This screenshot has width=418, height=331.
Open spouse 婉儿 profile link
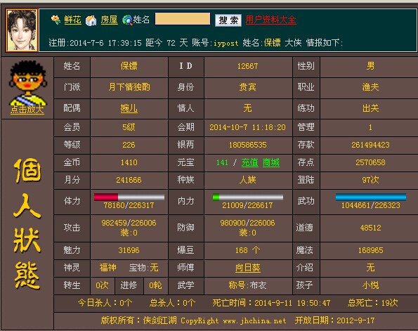pyautogui.click(x=129, y=108)
